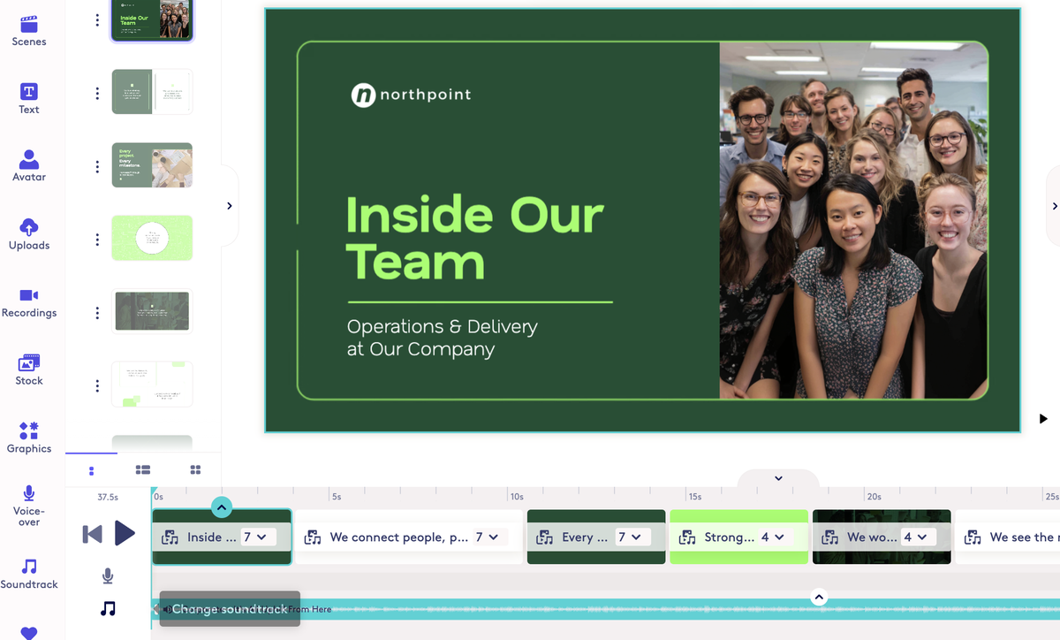Skip back to the timeline start

pos(93,534)
